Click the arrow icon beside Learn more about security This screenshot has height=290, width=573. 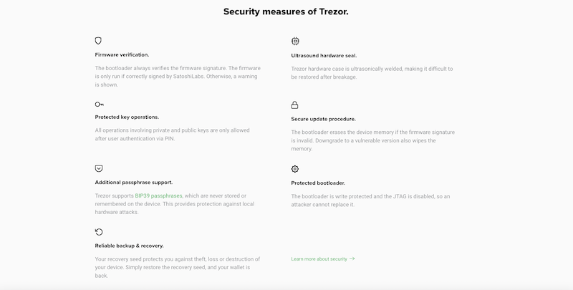tap(352, 258)
